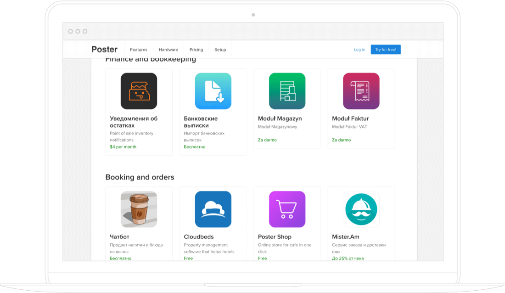Open the Features menu item
Image resolution: width=505 pixels, height=293 pixels.
139,50
